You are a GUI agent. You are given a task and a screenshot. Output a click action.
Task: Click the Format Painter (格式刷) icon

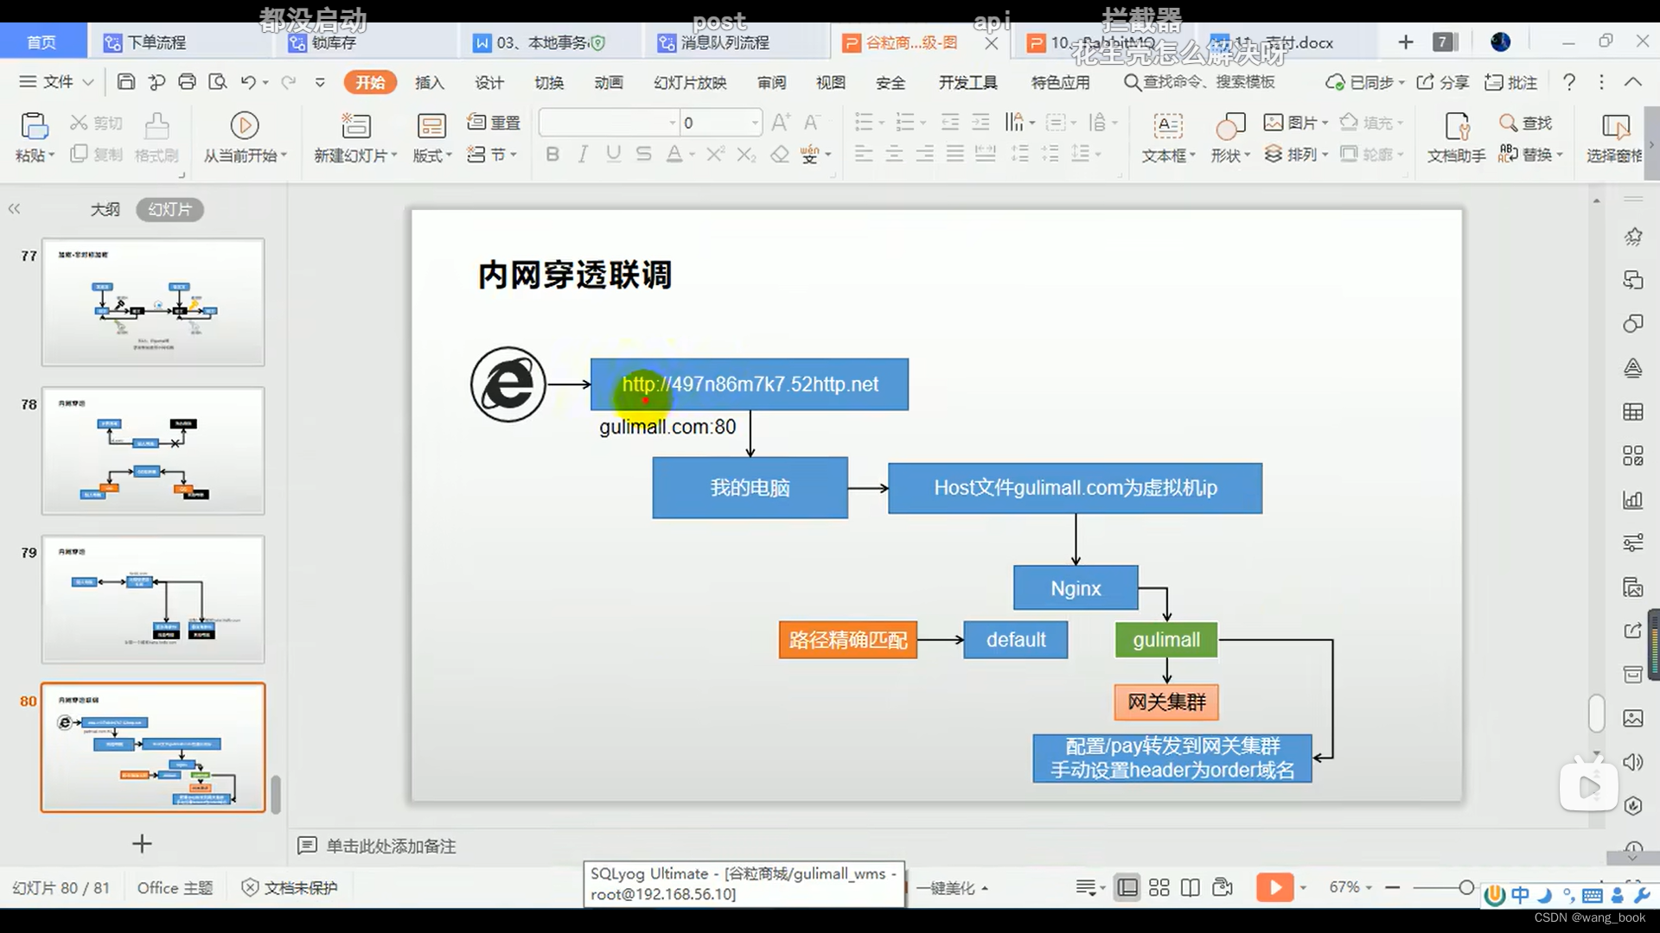tap(156, 126)
